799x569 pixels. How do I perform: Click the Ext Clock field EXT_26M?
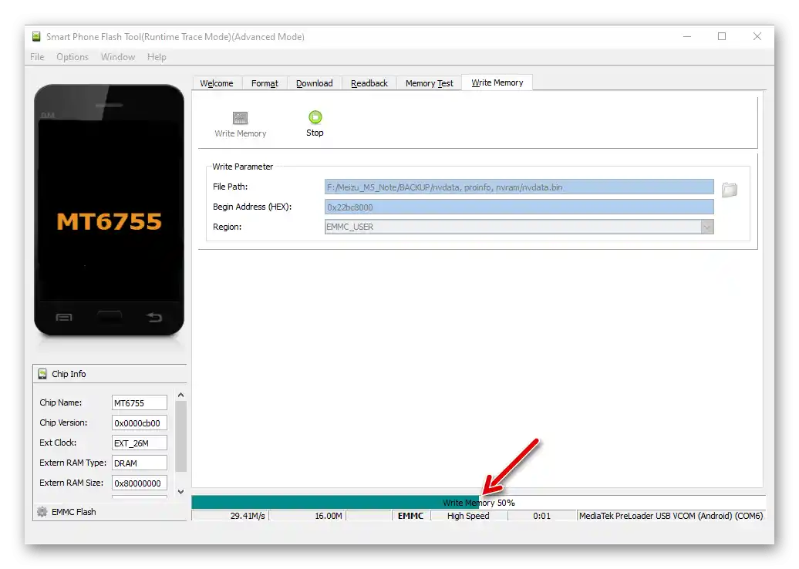point(139,443)
